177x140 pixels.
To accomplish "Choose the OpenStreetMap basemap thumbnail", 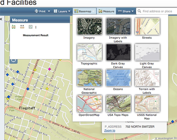I will click(x=89, y=104).
